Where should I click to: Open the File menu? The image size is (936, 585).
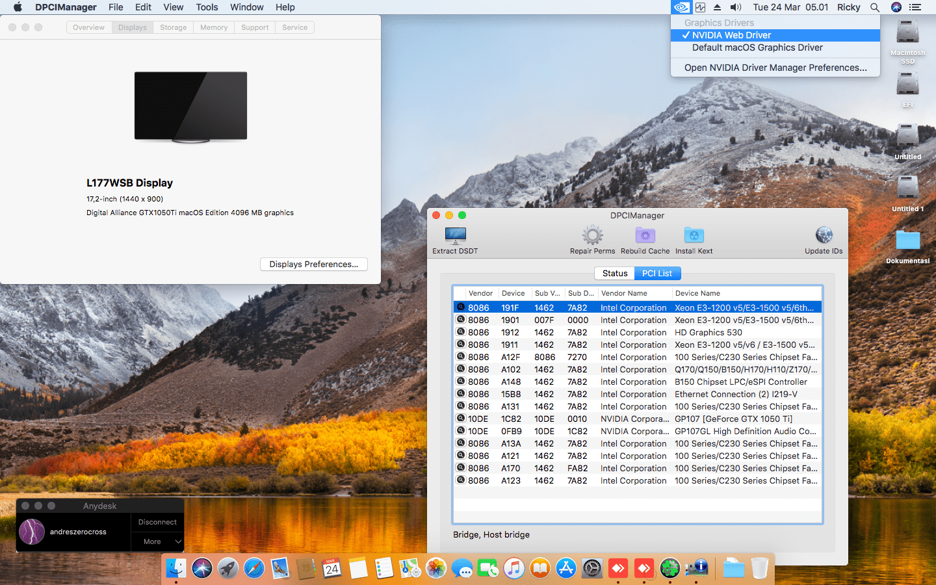click(116, 7)
